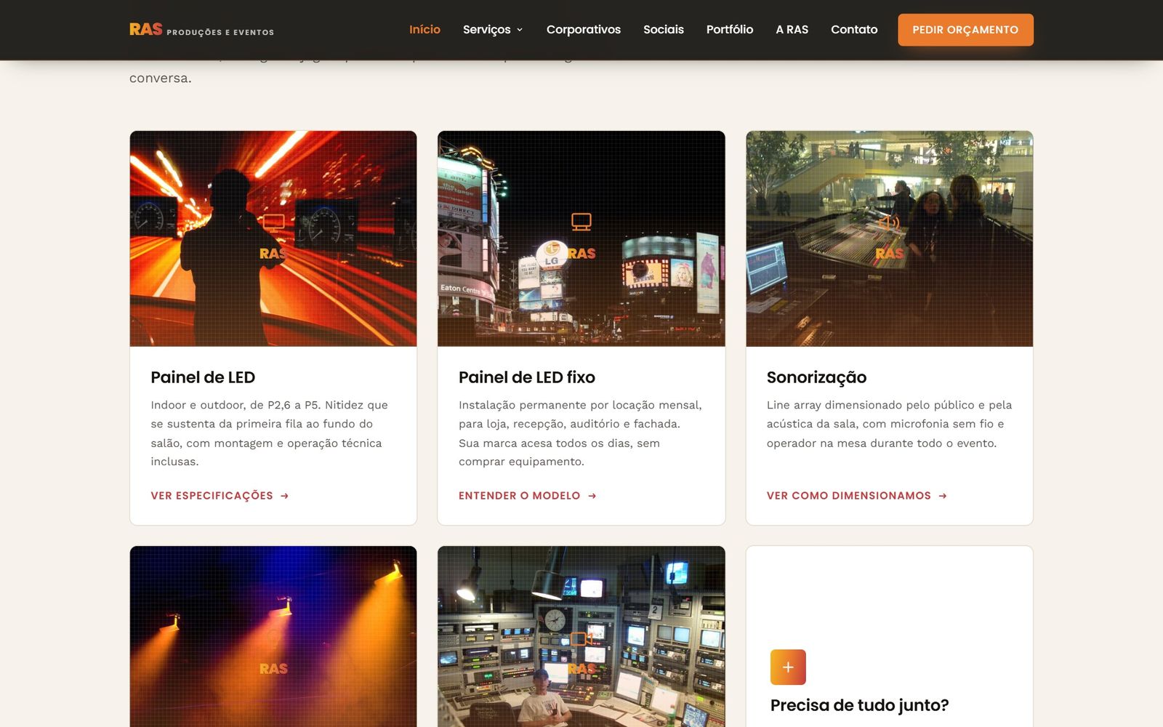Click the Pedir Orçamento button
The image size is (1163, 727).
[x=965, y=30]
